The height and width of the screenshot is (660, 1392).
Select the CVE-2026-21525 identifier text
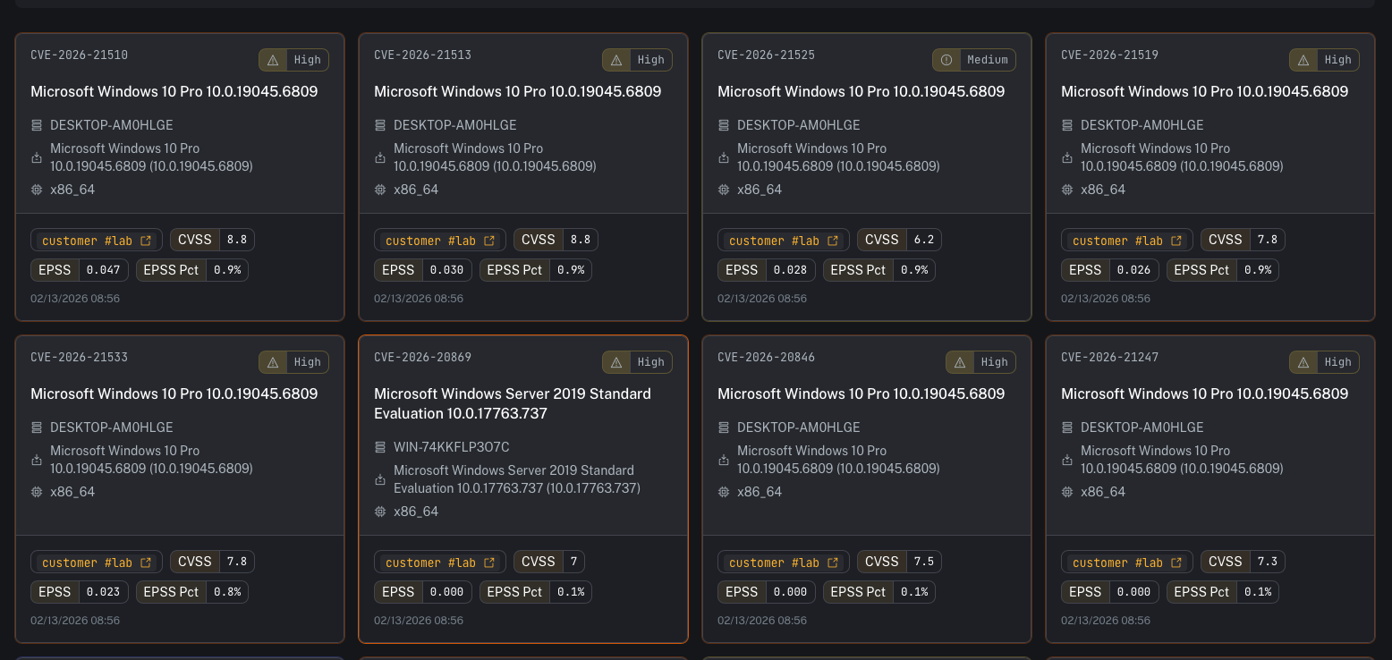[766, 55]
